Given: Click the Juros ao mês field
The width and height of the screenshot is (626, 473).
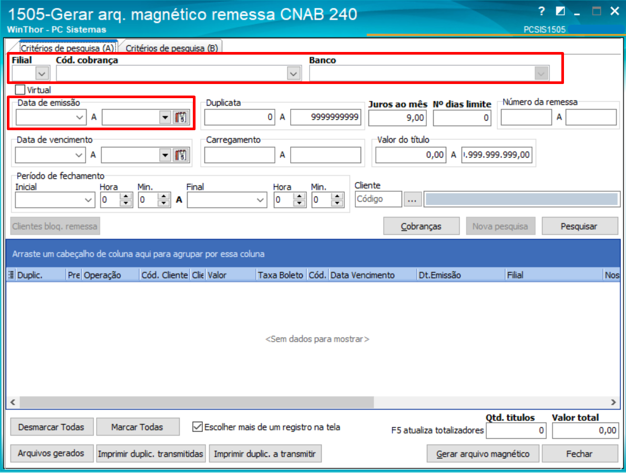Looking at the screenshot, I should [x=397, y=118].
